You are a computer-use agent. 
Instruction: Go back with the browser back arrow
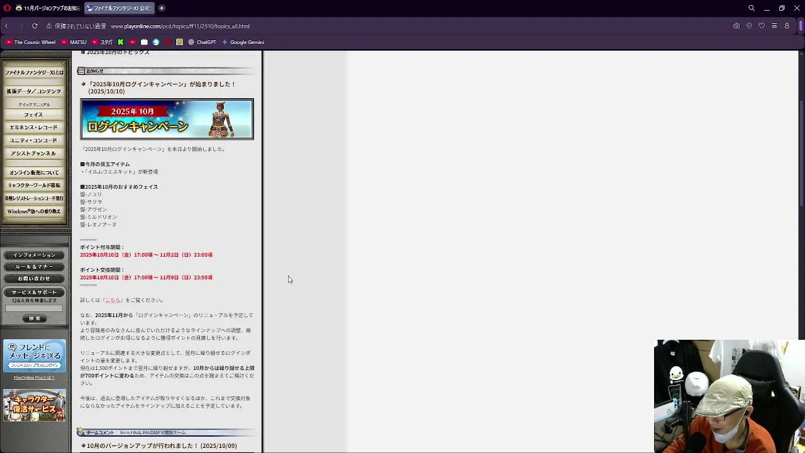[x=6, y=26]
